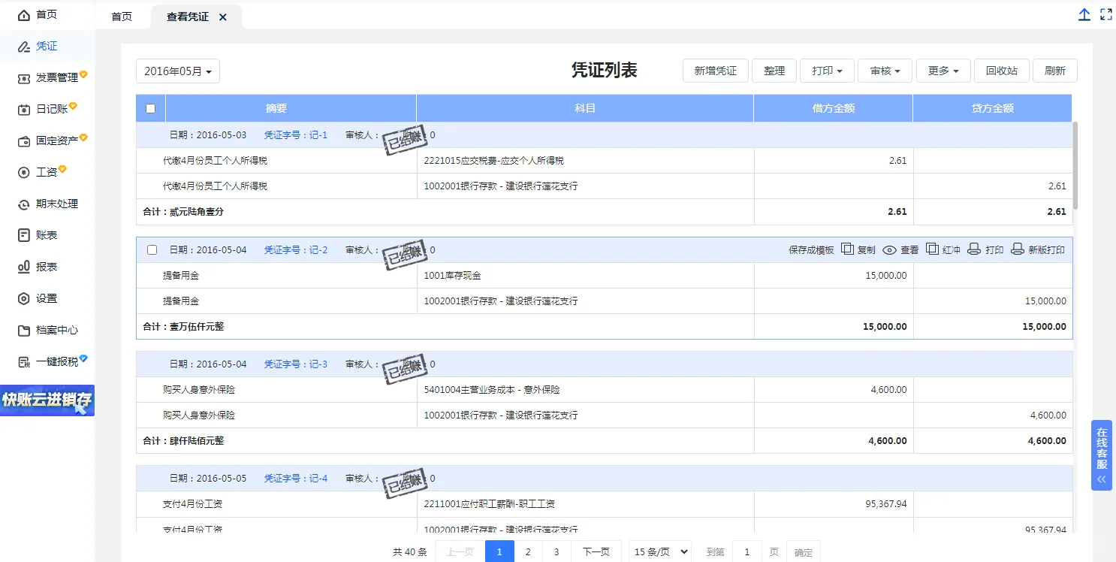This screenshot has width=1116, height=562.
Task: Switch to the 首页 tab
Action: 122,17
